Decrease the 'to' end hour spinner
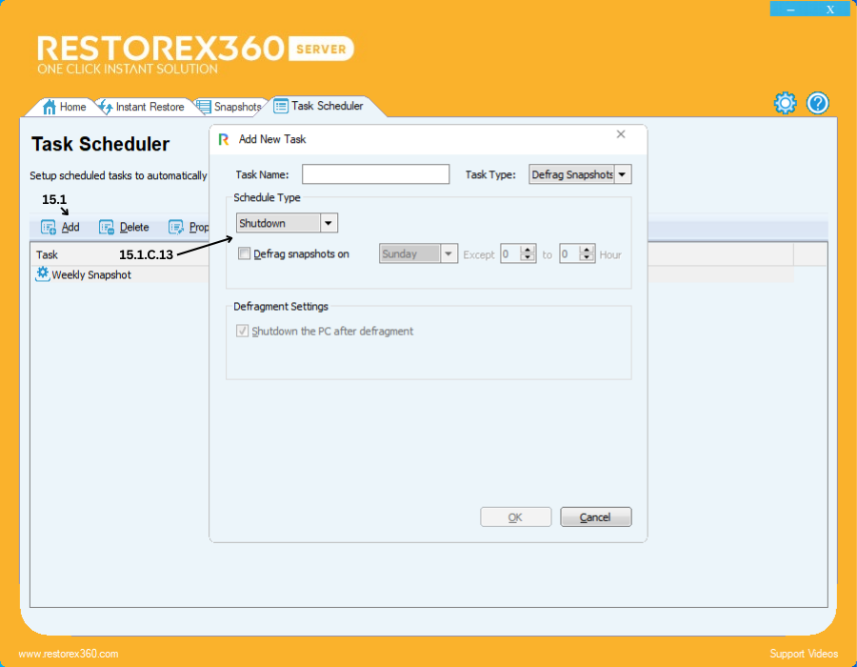Screen dimensions: 857x667 (x=587, y=258)
